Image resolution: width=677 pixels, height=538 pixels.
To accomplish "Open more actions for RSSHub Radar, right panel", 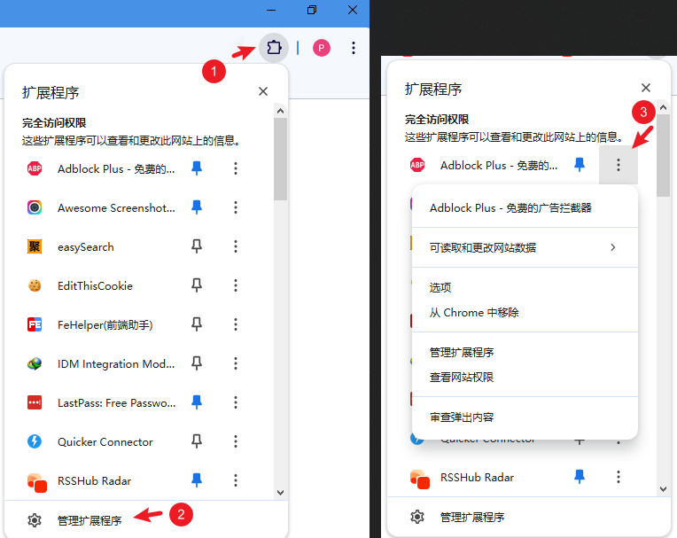I will (619, 477).
